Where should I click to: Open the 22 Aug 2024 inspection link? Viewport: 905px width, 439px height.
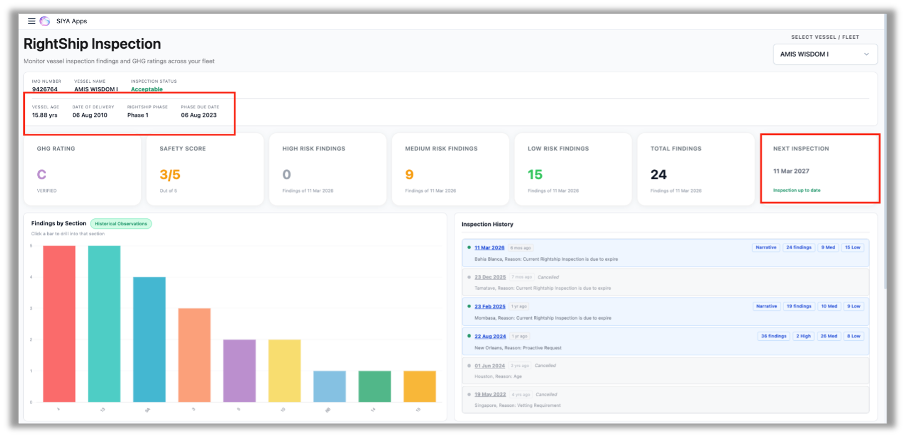[x=490, y=336]
